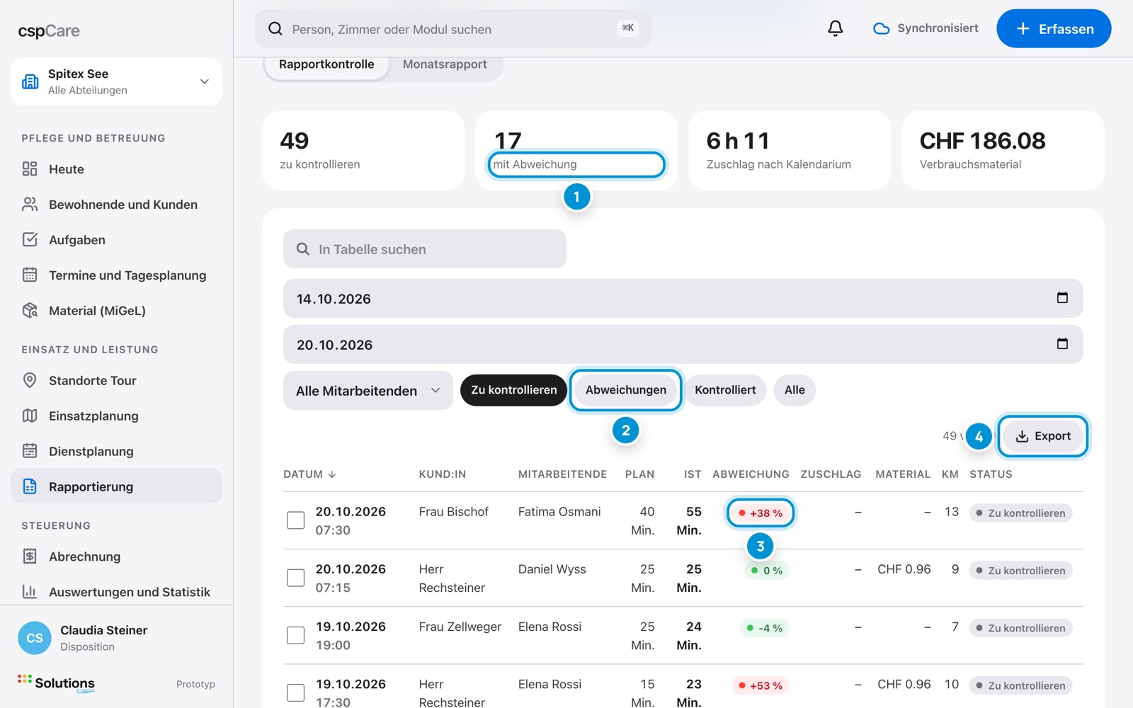Click the 49 zu kontrollieren card
Screen dimensions: 1133x708
tap(363, 151)
